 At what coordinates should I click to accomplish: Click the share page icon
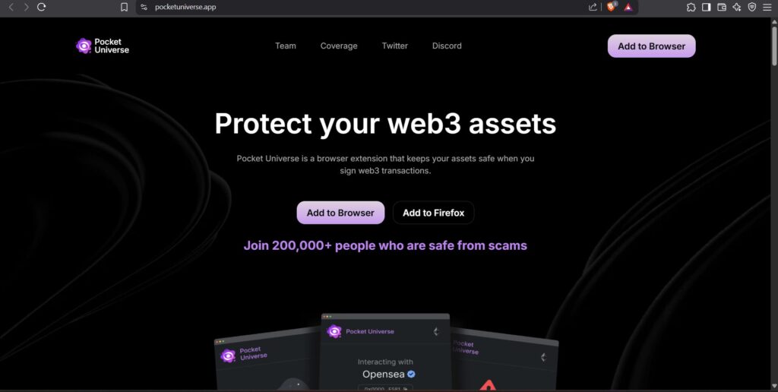593,7
